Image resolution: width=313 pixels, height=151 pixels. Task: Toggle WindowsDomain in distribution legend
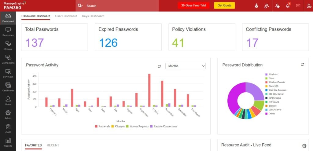(x=275, y=82)
